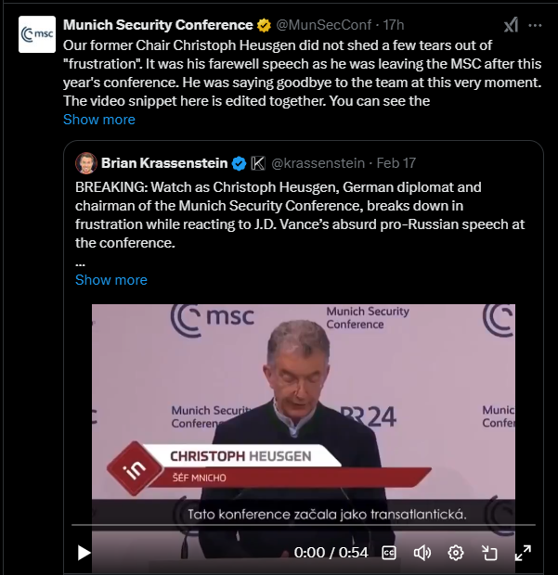Enable picture-in-picture mode
The image size is (558, 575).
pos(489,553)
